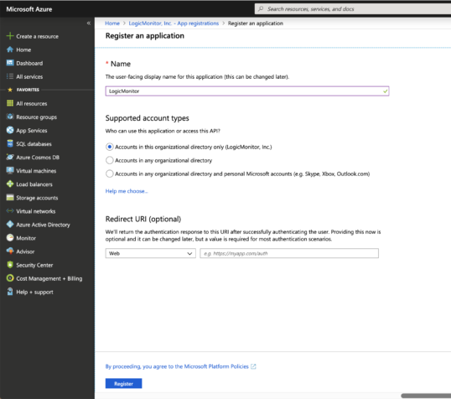
Task: Select any directory and personal Microsoft accounts option
Action: point(110,174)
